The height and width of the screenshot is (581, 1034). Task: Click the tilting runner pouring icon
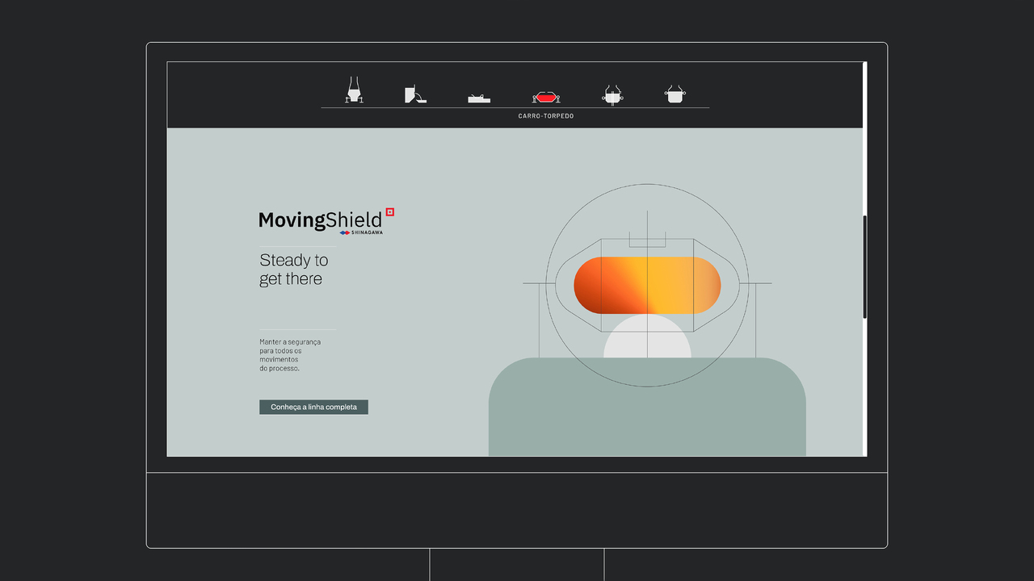414,94
